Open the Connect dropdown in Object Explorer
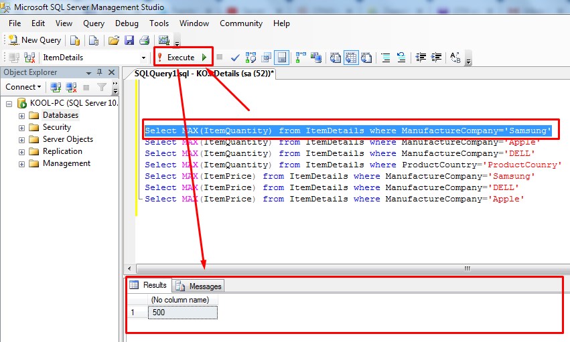The image size is (570, 342). [x=23, y=87]
